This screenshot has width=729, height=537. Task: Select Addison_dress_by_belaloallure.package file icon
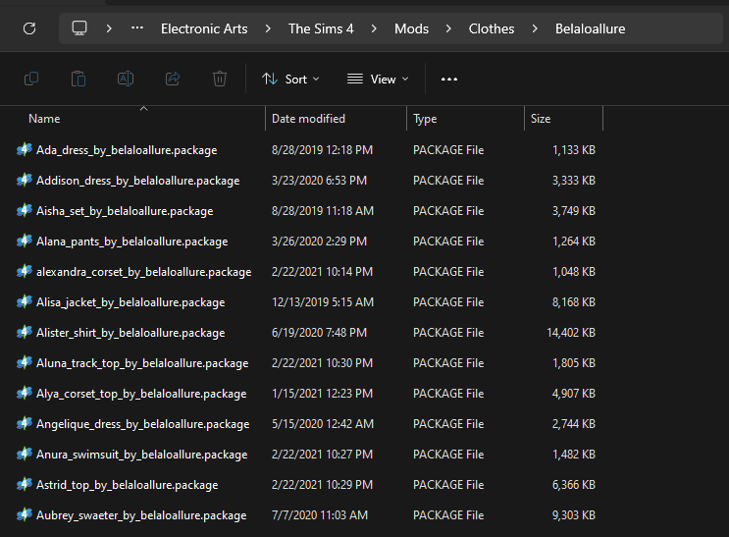pyautogui.click(x=25, y=180)
